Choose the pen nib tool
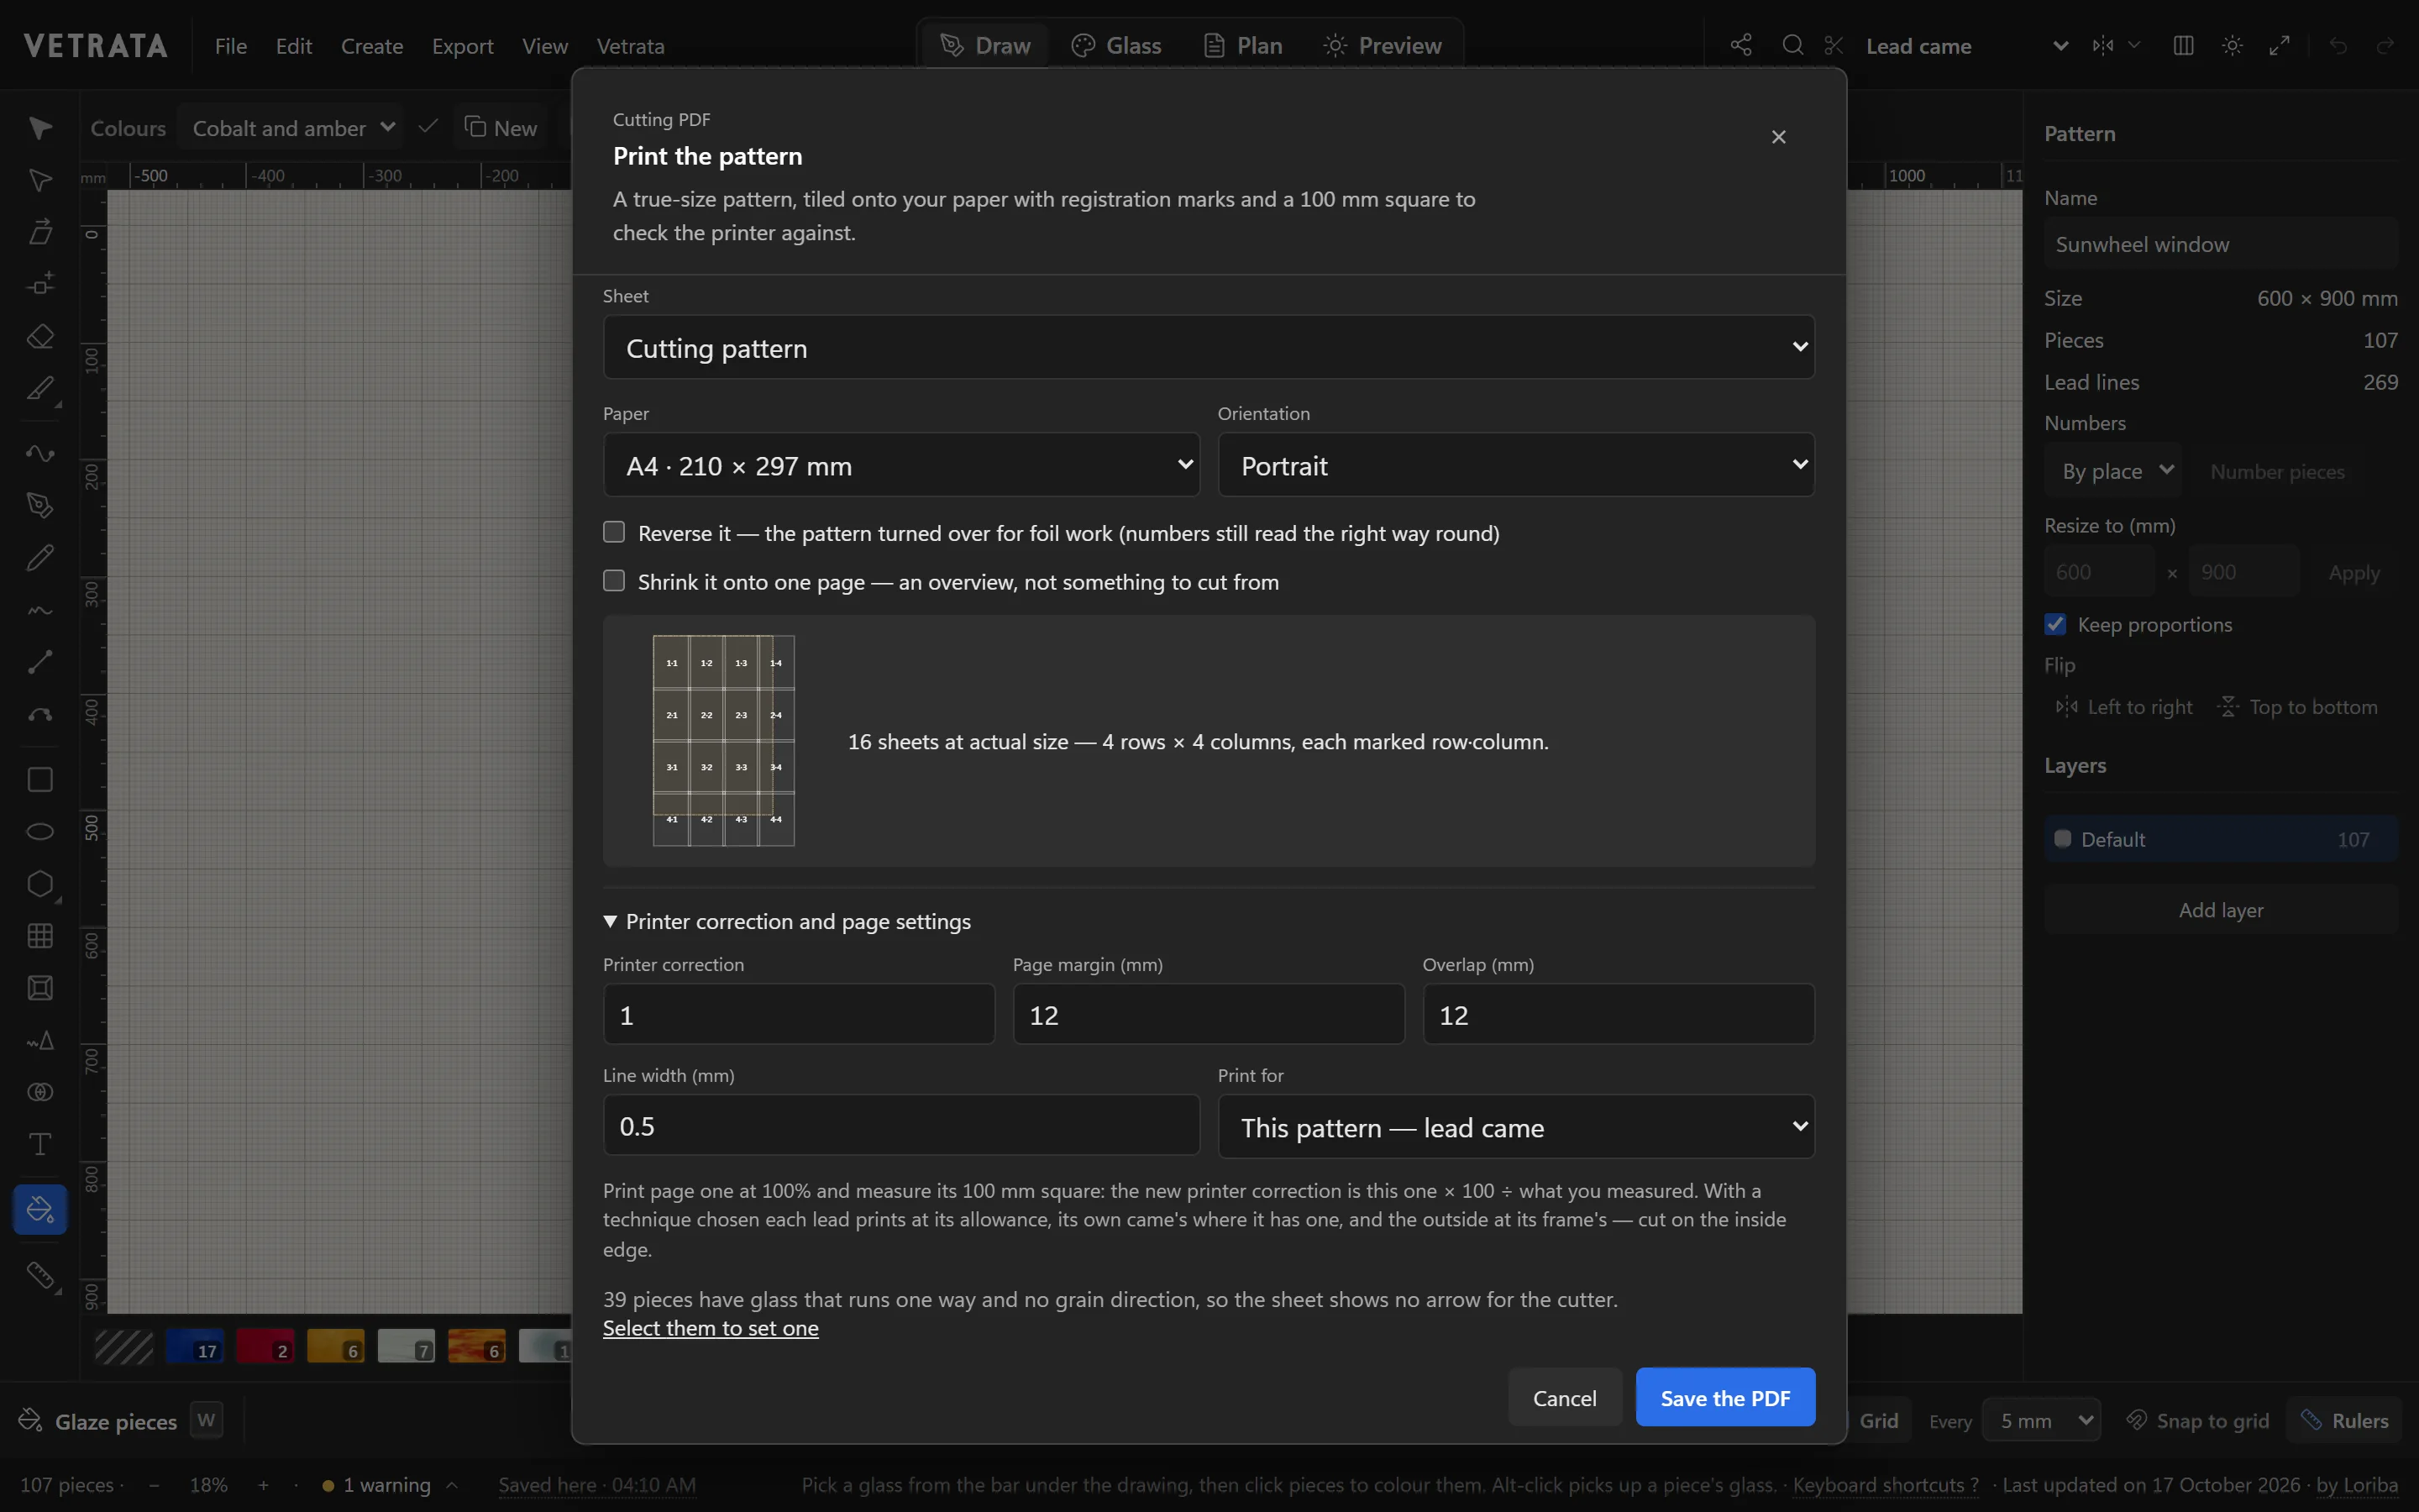2419x1512 pixels. click(x=40, y=505)
